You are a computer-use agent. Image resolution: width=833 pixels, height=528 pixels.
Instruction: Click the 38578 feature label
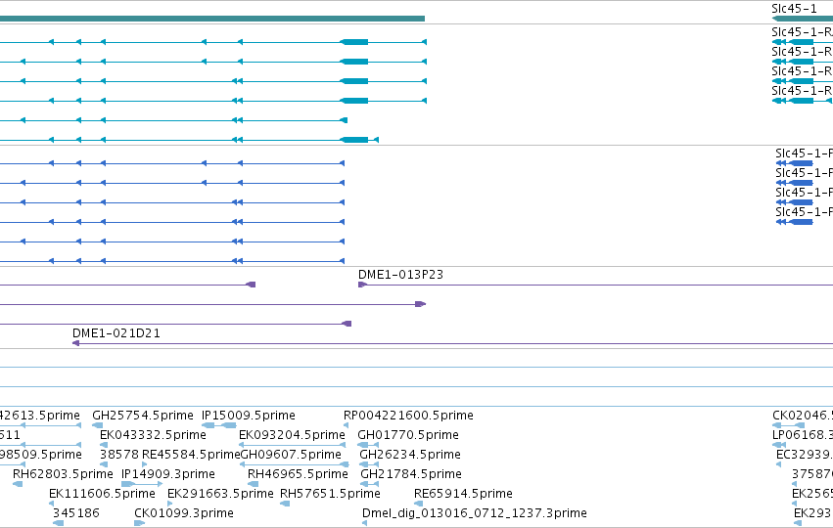pos(119,455)
